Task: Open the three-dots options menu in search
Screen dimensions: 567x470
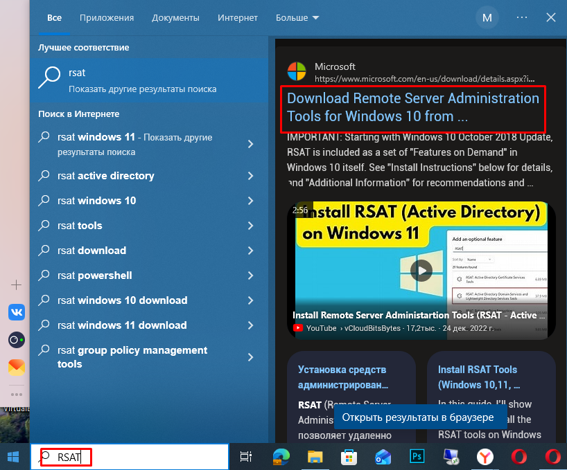Action: click(522, 17)
